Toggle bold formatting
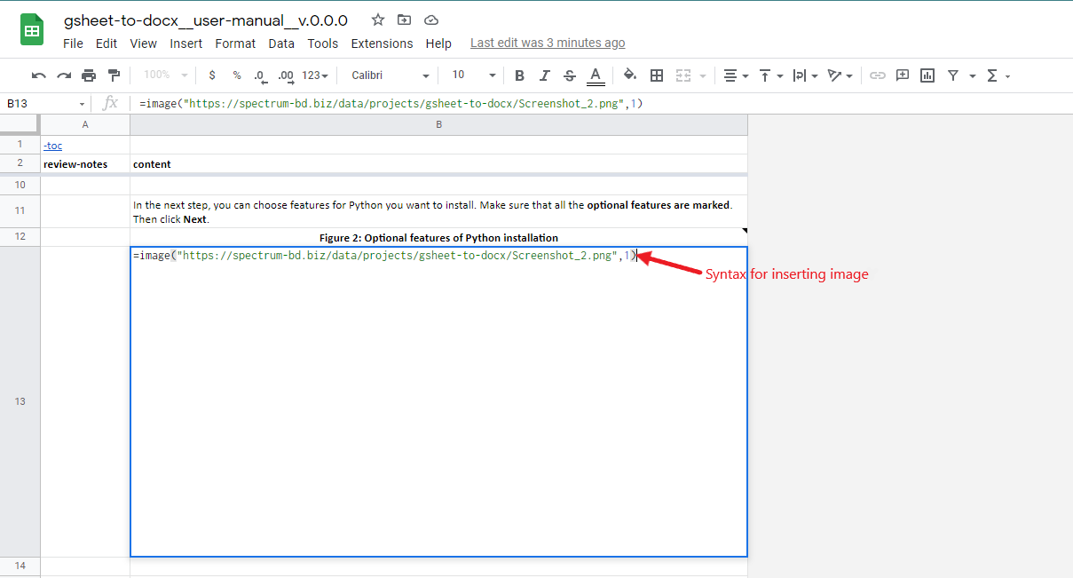This screenshot has height=578, width=1073. [x=520, y=75]
